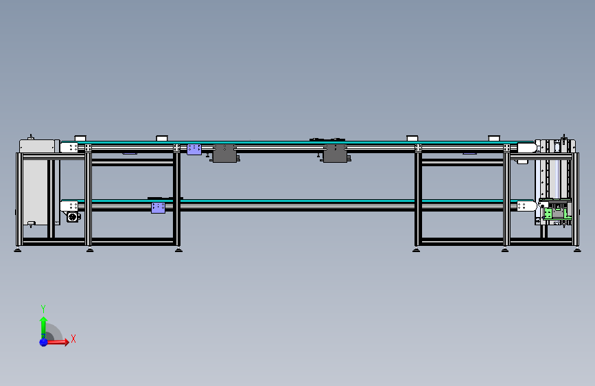
Task: Click the red "X" axis label
Action: click(73, 339)
